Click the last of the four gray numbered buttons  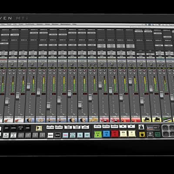click(x=43, y=135)
